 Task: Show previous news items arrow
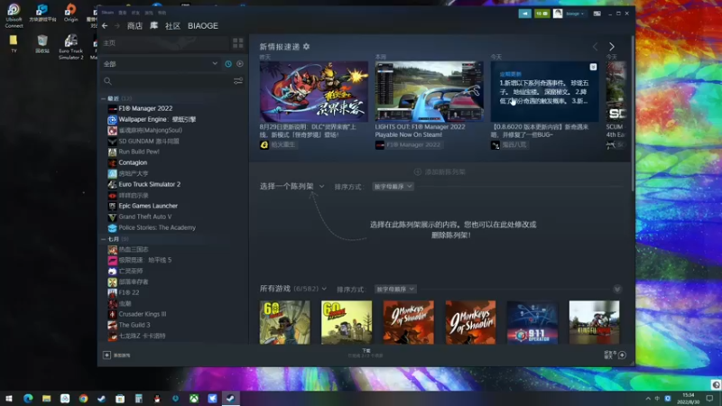coord(595,47)
